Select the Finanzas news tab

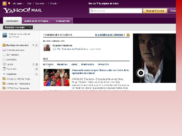[x=62, y=64]
